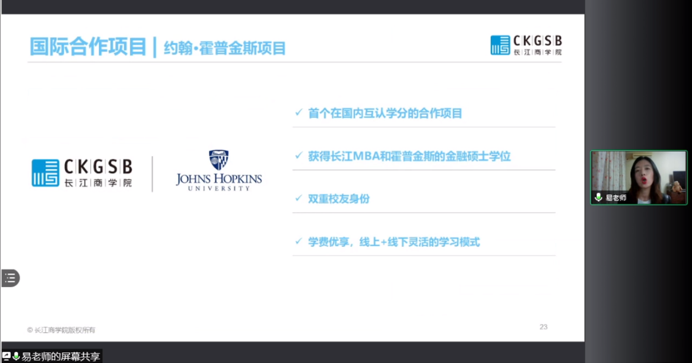Click the bullet 首个在国内互认学分的合作项目
The image size is (692, 363).
pos(385,113)
